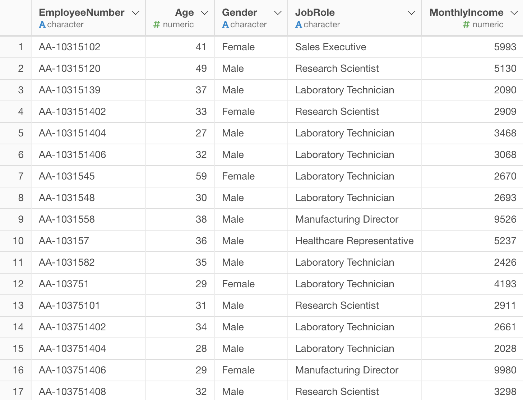Click the monthly income value 9980

(505, 370)
